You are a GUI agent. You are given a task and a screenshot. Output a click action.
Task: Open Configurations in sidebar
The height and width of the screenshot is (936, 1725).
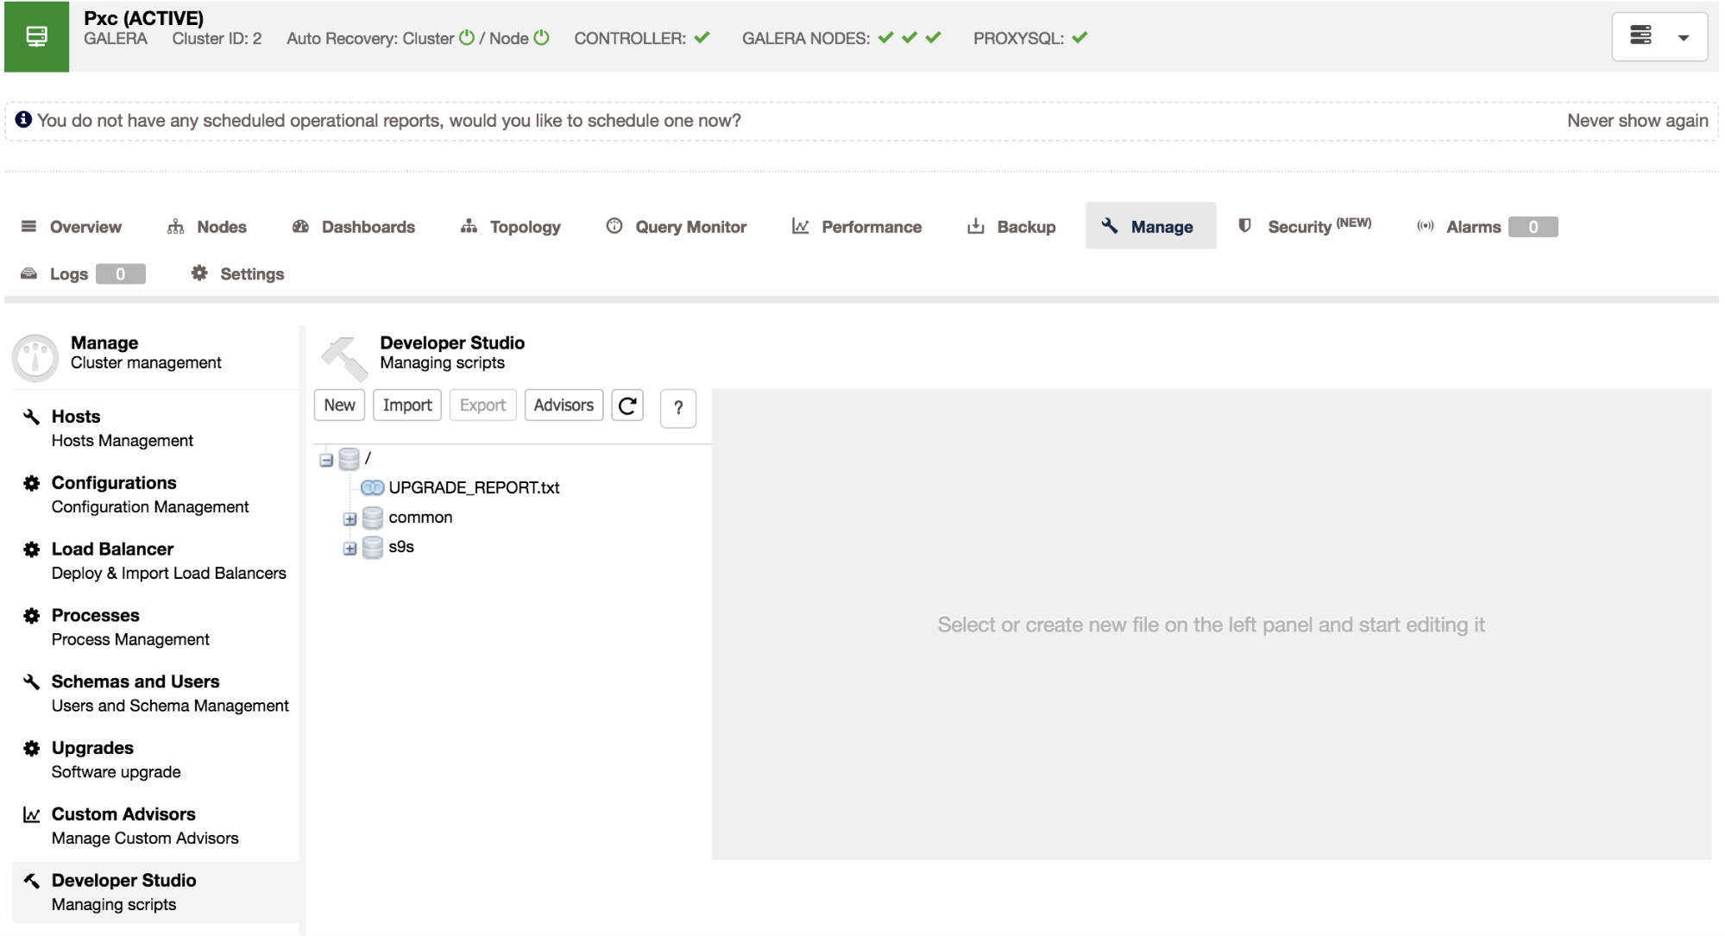click(x=155, y=495)
